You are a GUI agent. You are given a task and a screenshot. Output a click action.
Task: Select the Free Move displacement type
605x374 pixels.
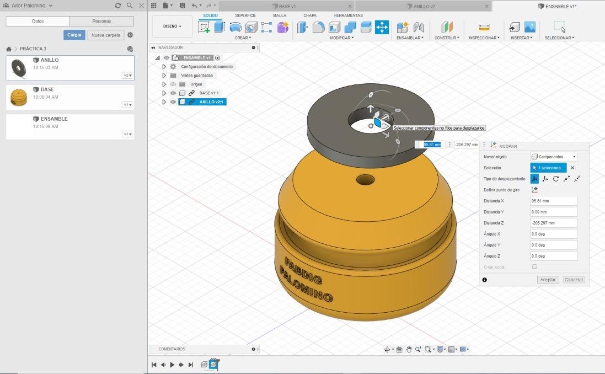pyautogui.click(x=534, y=179)
